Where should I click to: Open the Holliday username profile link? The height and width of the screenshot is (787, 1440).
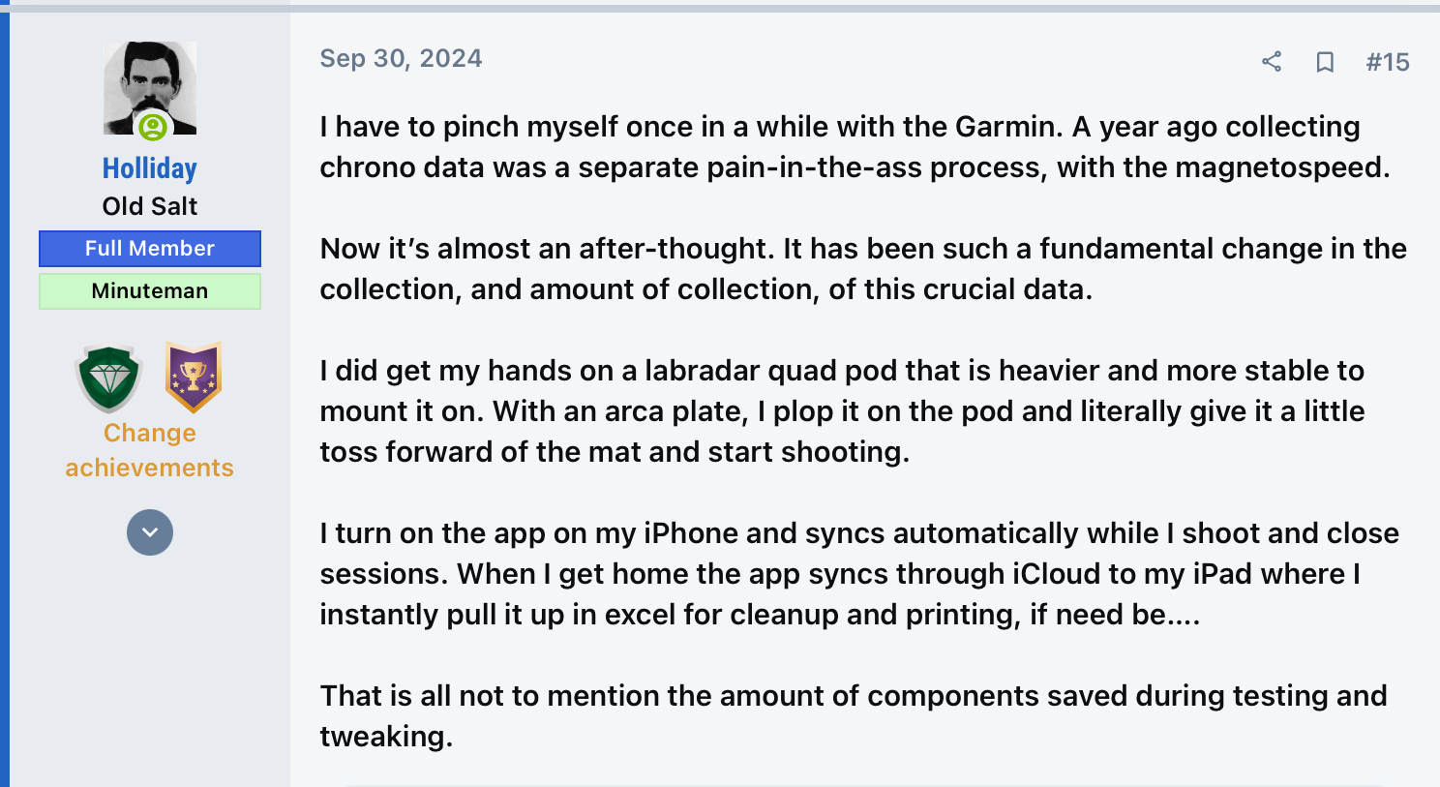pyautogui.click(x=150, y=168)
